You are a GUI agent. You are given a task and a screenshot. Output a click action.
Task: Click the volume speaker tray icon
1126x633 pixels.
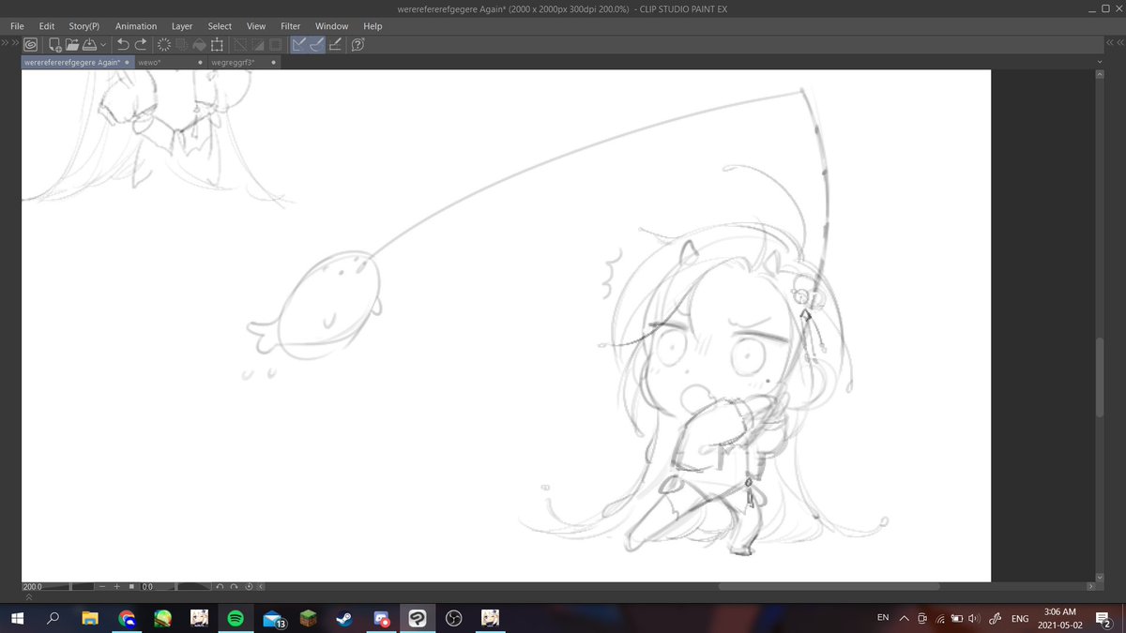click(x=976, y=618)
